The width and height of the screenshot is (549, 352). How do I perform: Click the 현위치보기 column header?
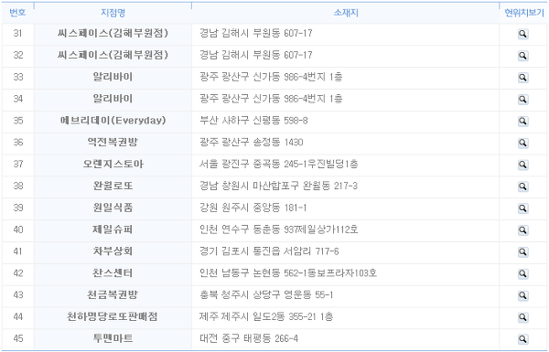pos(524,13)
